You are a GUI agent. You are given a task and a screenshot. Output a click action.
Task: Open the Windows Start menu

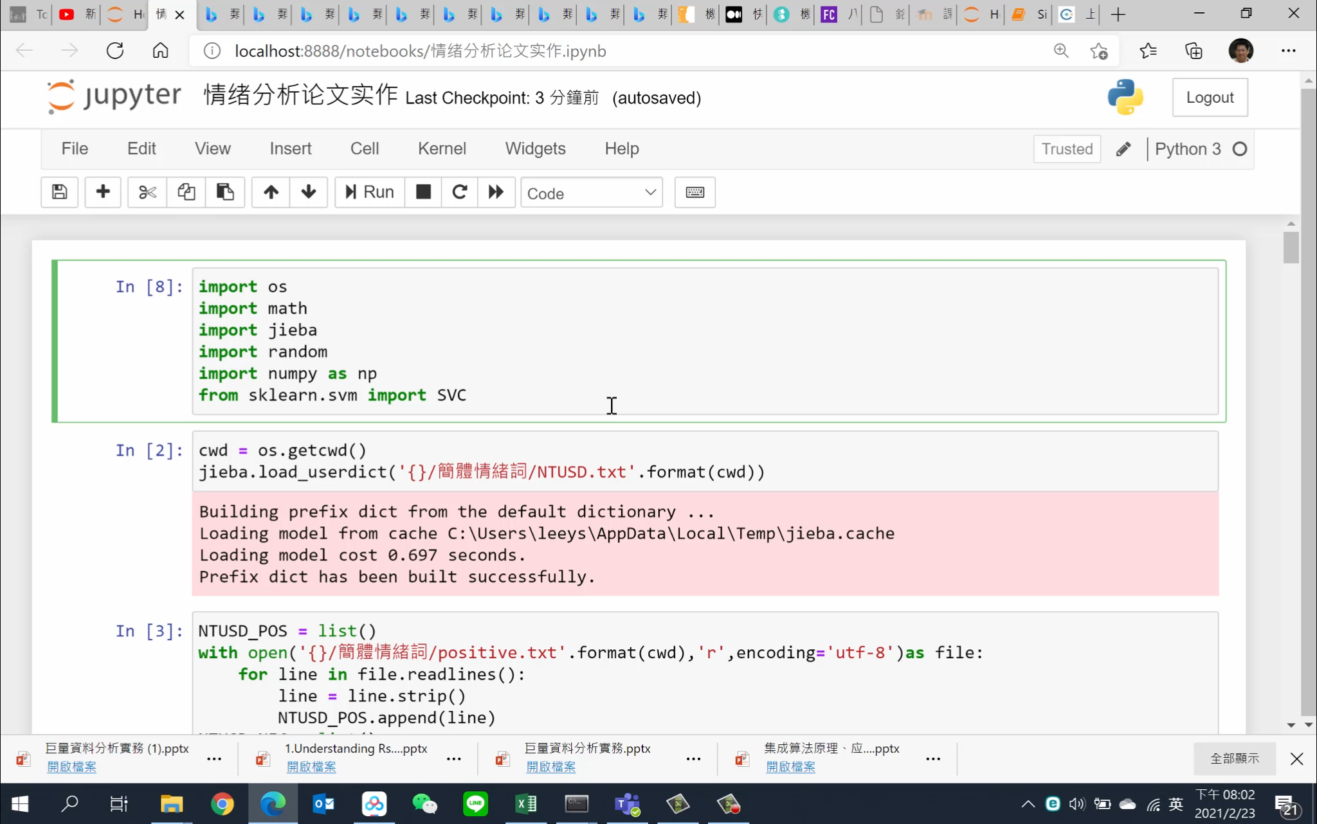tap(20, 803)
